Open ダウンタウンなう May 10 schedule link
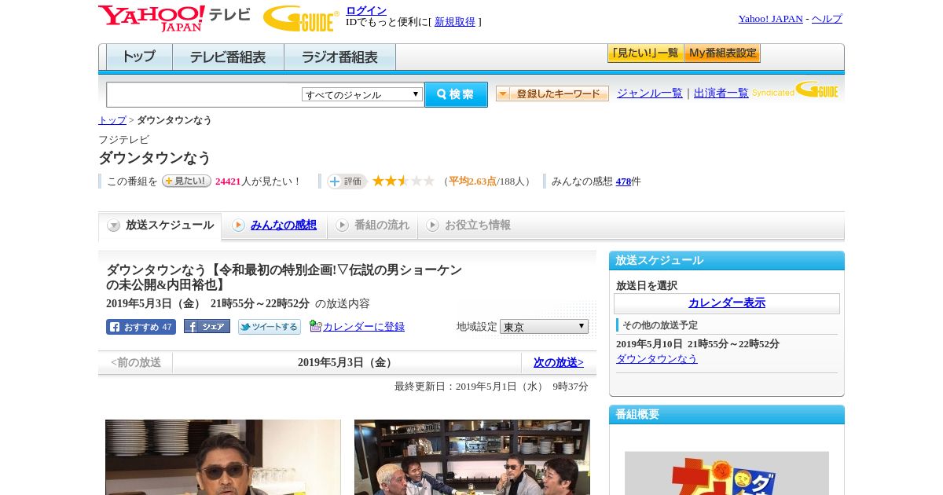The width and height of the screenshot is (943, 495). click(x=657, y=359)
